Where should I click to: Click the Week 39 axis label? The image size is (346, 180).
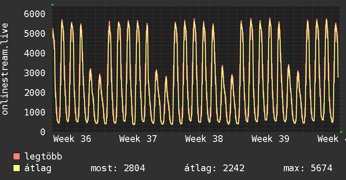point(270,139)
